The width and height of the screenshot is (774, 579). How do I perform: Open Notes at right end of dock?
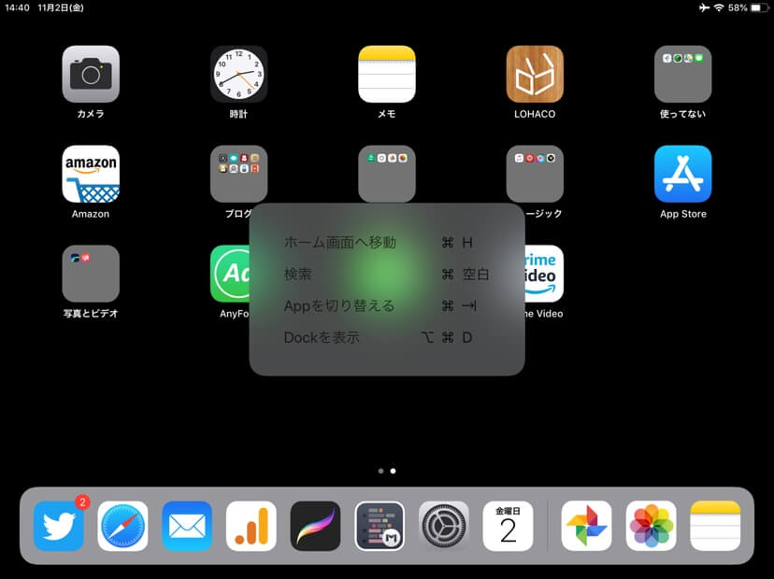(x=715, y=526)
